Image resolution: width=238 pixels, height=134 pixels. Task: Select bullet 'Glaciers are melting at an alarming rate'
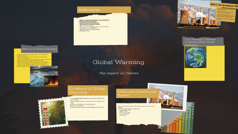pyautogui.click(x=83, y=104)
